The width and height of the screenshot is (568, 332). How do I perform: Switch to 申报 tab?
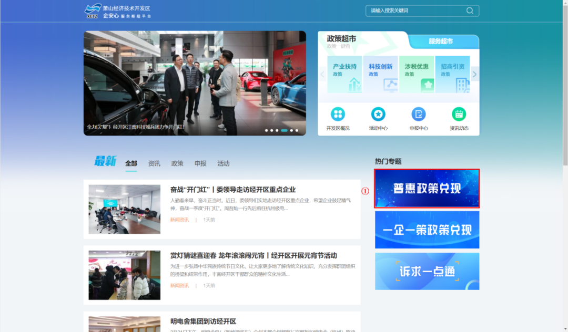[x=200, y=163]
